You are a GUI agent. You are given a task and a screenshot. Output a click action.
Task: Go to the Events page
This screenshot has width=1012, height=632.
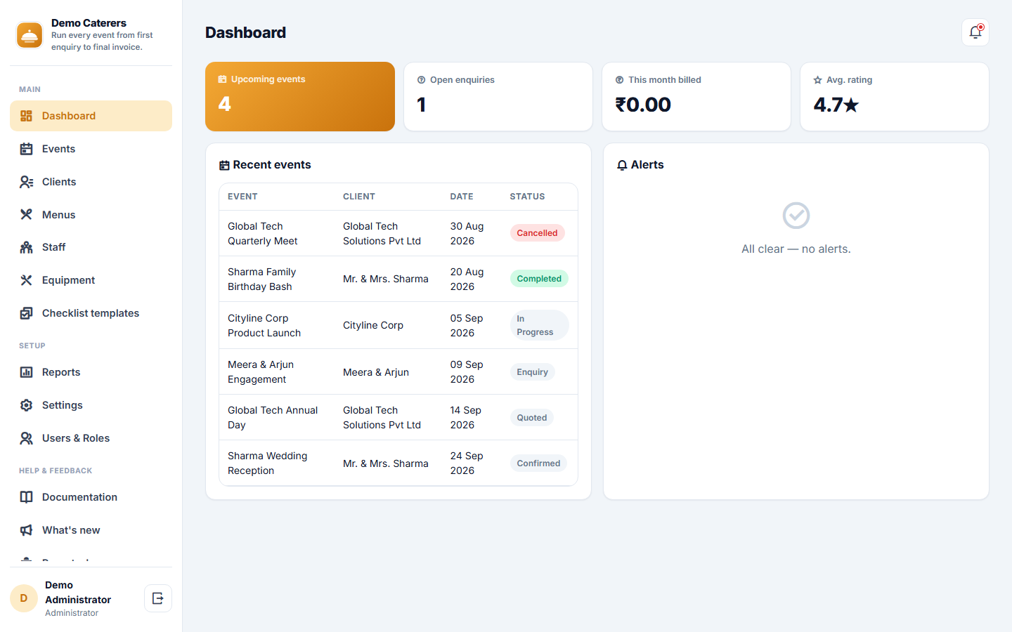[91, 149]
